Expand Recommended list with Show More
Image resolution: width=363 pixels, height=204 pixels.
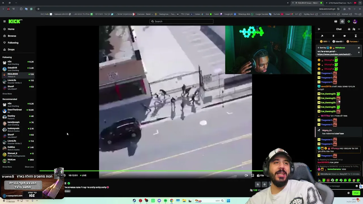7,167
